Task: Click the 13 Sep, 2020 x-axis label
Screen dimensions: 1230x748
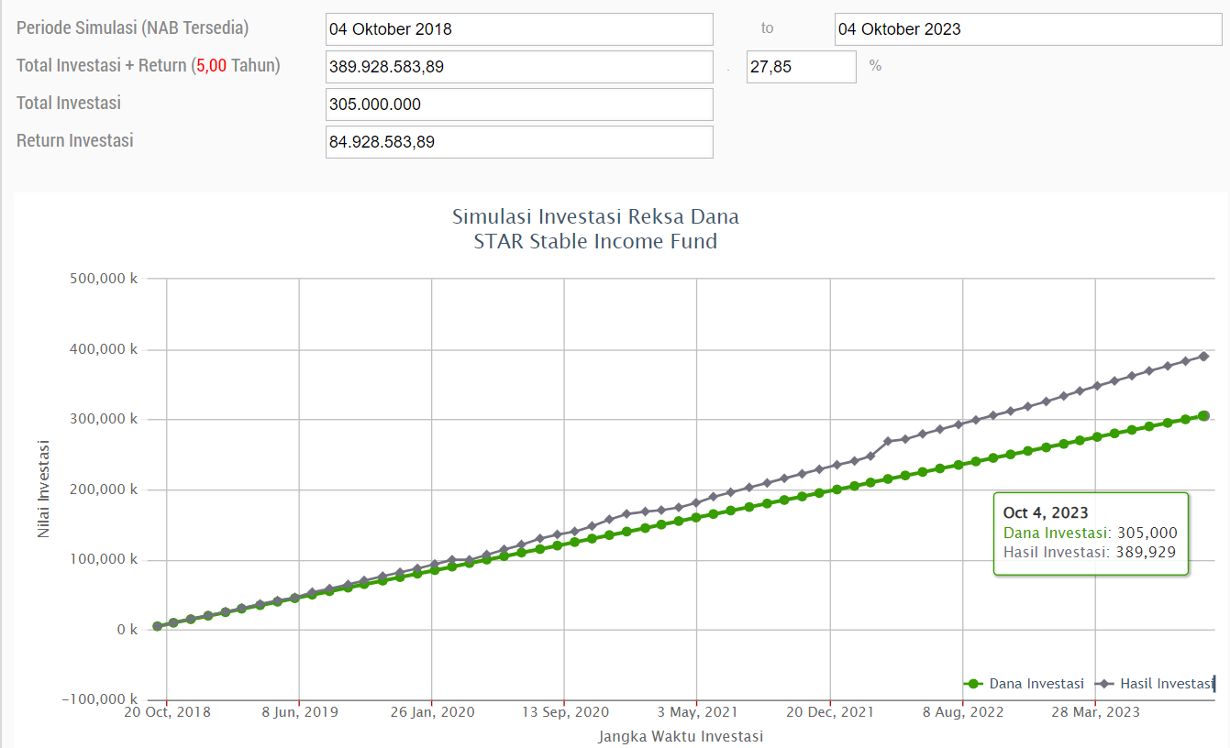Action: pyautogui.click(x=566, y=712)
